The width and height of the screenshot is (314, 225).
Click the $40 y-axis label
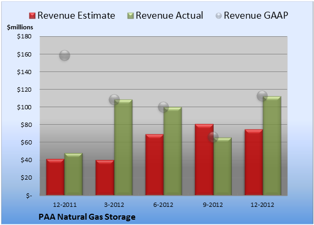[26, 160]
